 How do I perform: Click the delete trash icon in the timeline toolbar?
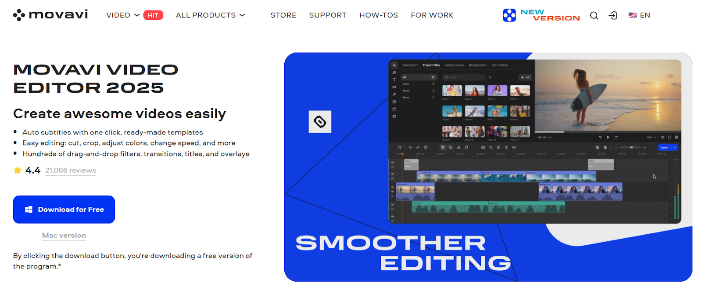tap(426, 148)
